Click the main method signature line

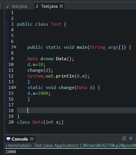pyautogui.click(x=79, y=47)
